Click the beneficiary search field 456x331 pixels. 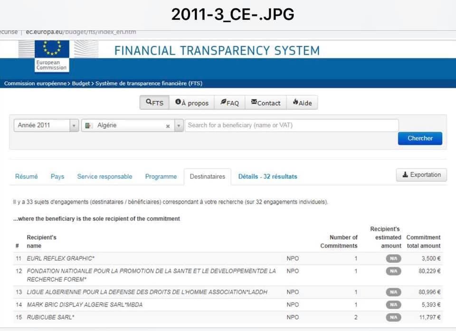(291, 126)
